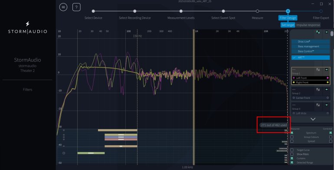Select the Center Front channel row

311,98
